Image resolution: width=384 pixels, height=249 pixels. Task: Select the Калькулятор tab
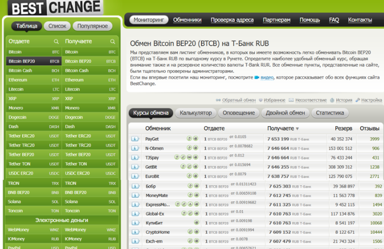pyautogui.click(x=196, y=113)
